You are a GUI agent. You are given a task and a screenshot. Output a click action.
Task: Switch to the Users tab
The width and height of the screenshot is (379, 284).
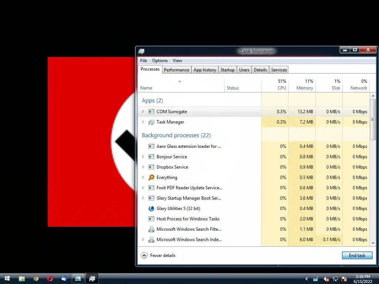[x=244, y=70]
